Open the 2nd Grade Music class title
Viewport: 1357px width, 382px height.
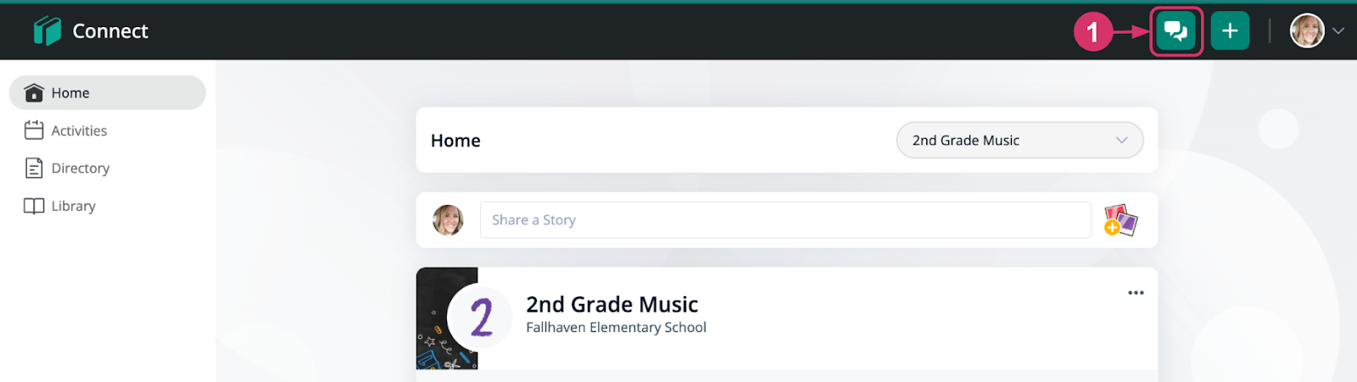(612, 304)
